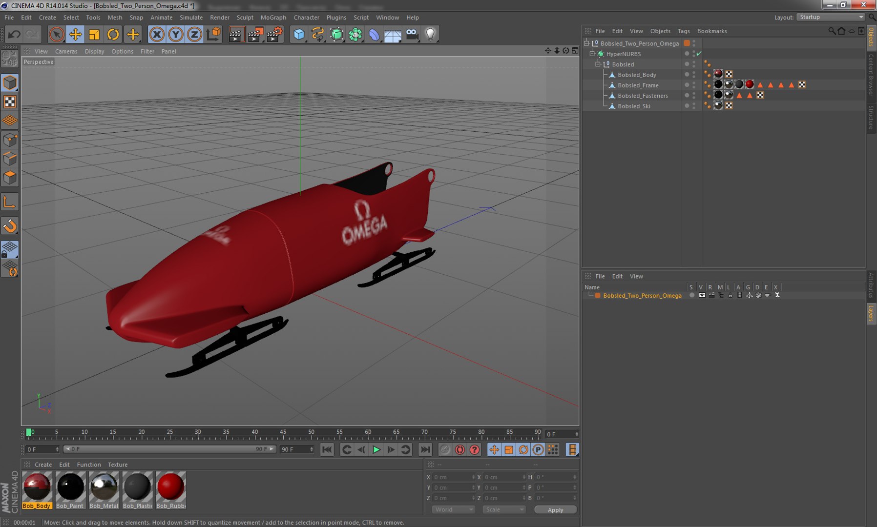Switch to Points mode
This screenshot has width=877, height=527.
click(x=10, y=141)
